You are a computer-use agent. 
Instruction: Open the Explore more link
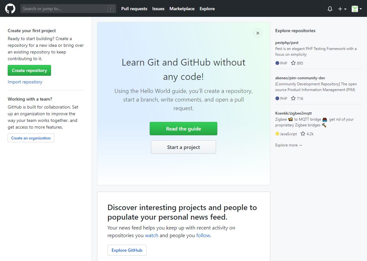pos(288,145)
